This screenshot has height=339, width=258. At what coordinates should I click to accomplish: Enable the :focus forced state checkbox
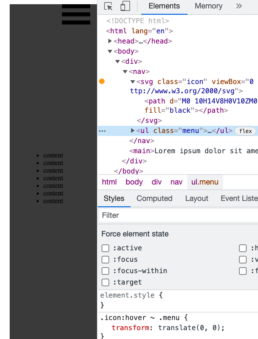(x=105, y=260)
